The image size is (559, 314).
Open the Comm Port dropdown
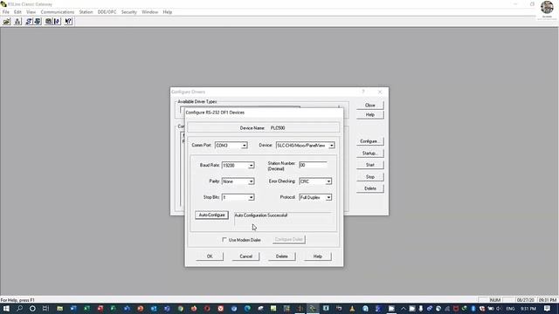point(245,146)
